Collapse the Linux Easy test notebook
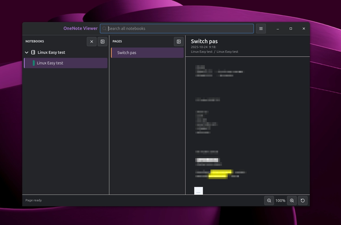 [x=27, y=52]
